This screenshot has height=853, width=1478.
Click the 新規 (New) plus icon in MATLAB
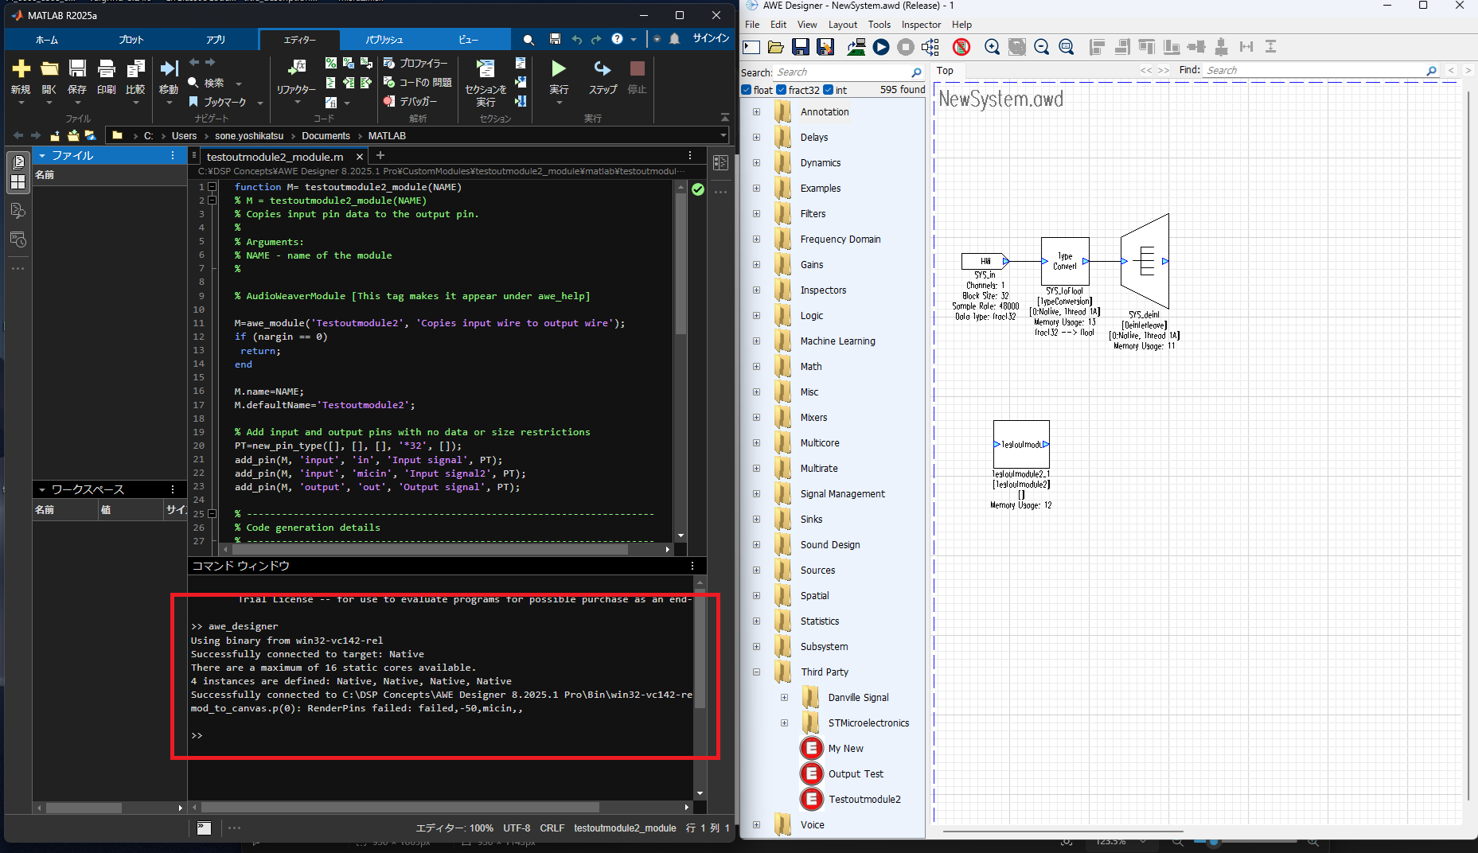pos(21,69)
